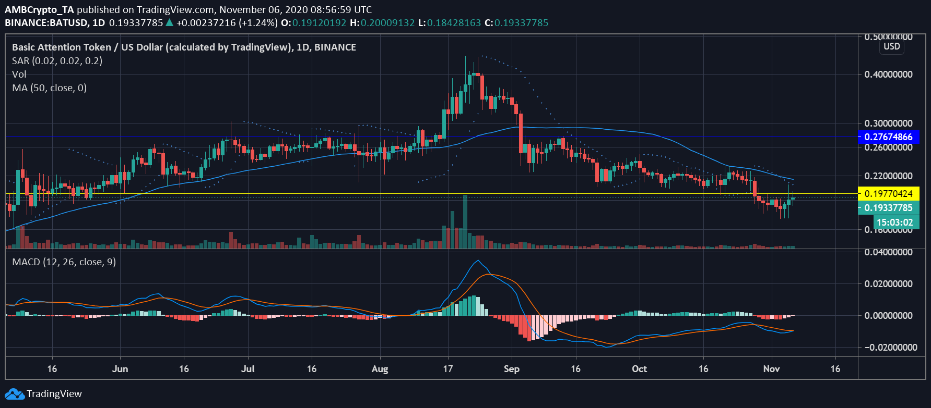Select the USD currency label on price axis
This screenshot has width=931, height=408.
click(x=892, y=46)
